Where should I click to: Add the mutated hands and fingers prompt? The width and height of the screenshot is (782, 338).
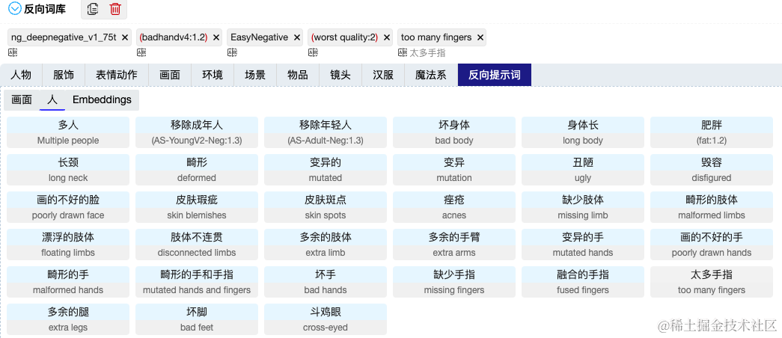tap(197, 282)
